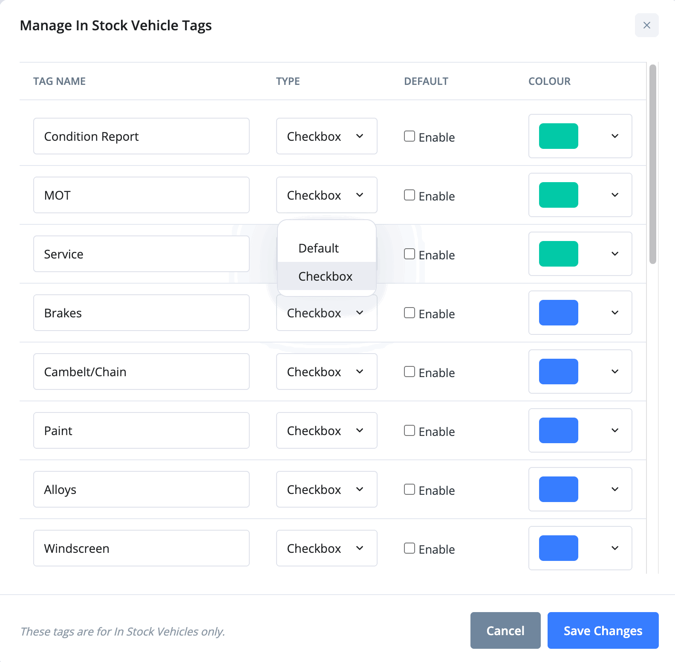Click the Cancel button
675x662 pixels.
click(505, 630)
